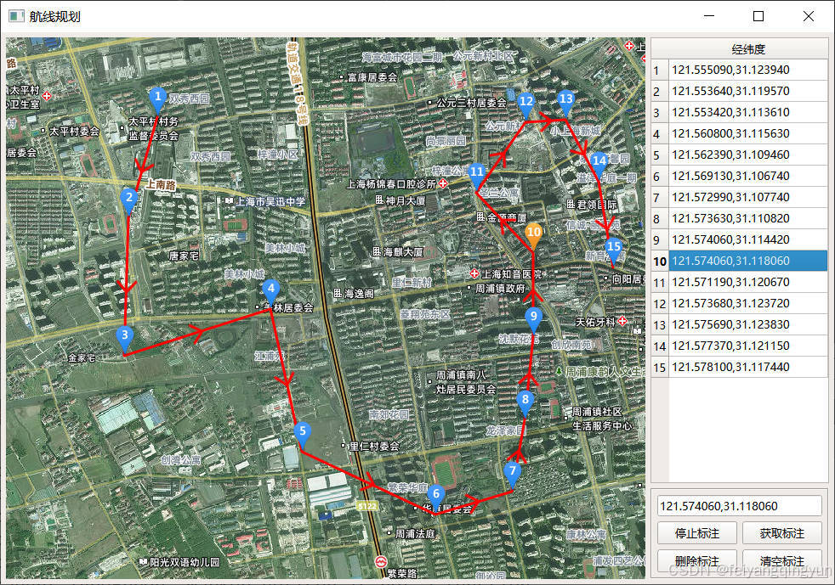Select map marker number 9
Viewport: 835px width, 585px height.
(533, 319)
